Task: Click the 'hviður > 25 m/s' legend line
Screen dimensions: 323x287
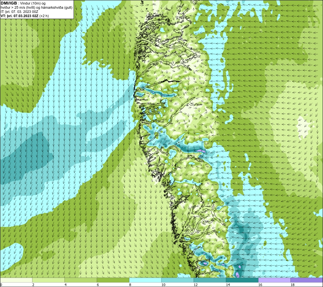Action: coord(37,8)
